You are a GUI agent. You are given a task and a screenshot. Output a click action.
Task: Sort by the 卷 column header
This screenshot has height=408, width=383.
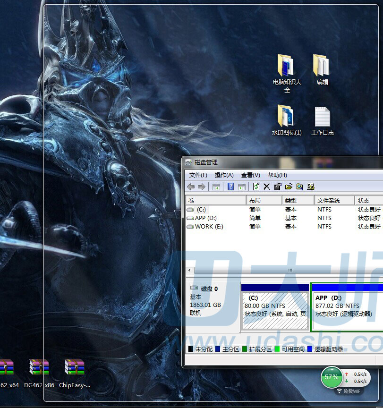(216, 200)
